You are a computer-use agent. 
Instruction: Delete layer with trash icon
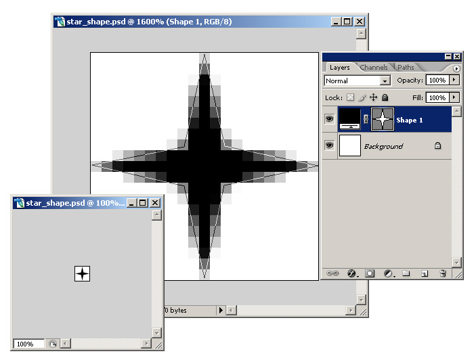(x=443, y=273)
